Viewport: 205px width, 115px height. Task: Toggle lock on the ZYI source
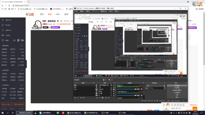tap(114, 95)
